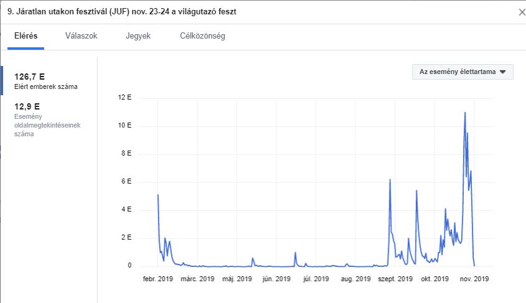526x303 pixels.
Task: Click the caret arrow on the time range dropdown
Action: pos(502,72)
